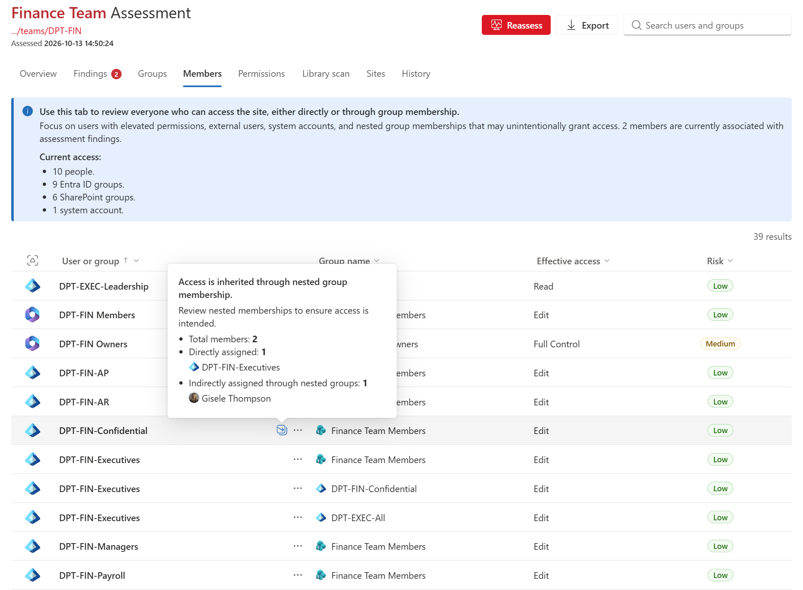Click the Medium risk badge
The width and height of the screenshot is (803, 590).
pyautogui.click(x=720, y=344)
